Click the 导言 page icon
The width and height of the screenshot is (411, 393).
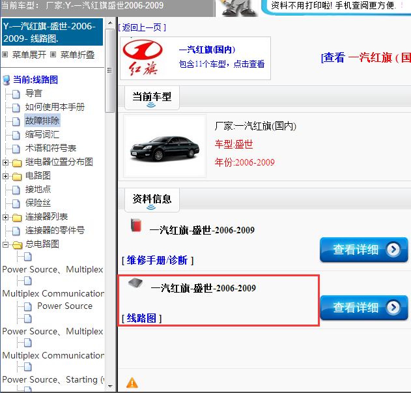[x=16, y=94]
